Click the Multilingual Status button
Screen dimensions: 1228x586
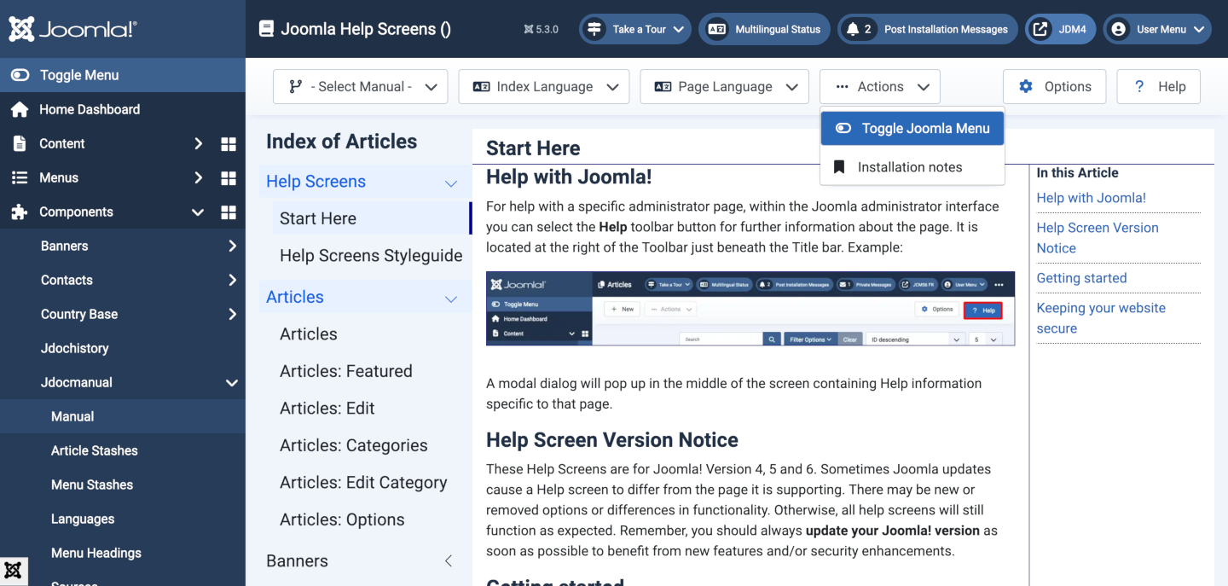[x=765, y=29]
